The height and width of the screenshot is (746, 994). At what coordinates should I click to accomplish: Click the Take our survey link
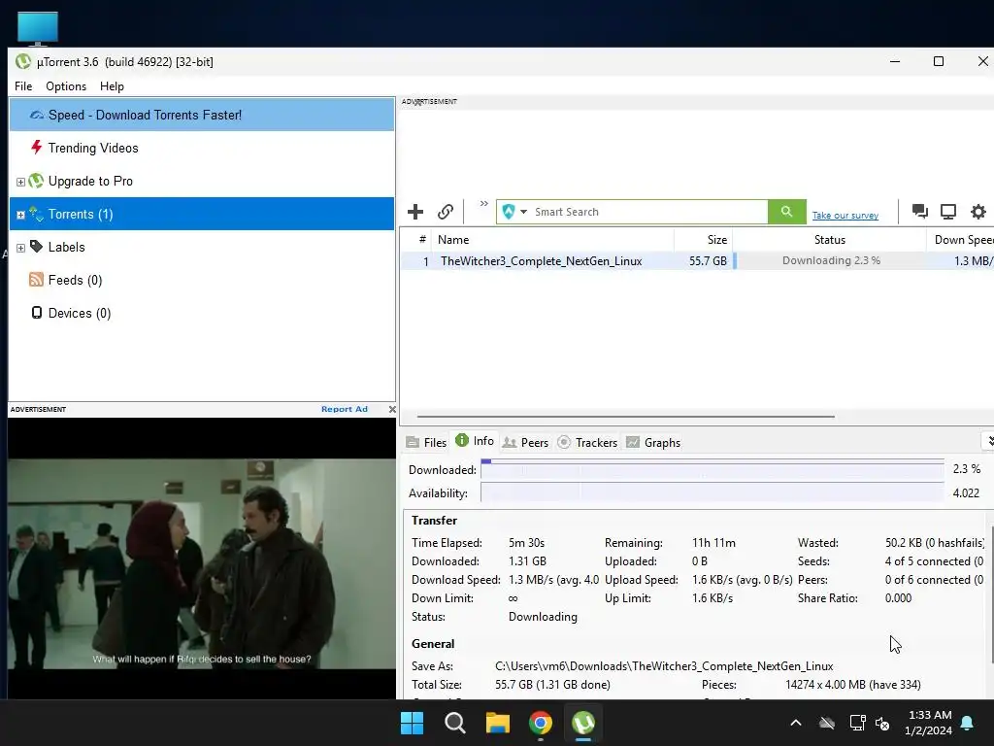845,215
